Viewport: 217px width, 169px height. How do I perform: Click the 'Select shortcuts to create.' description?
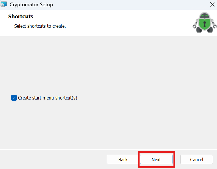point(40,26)
